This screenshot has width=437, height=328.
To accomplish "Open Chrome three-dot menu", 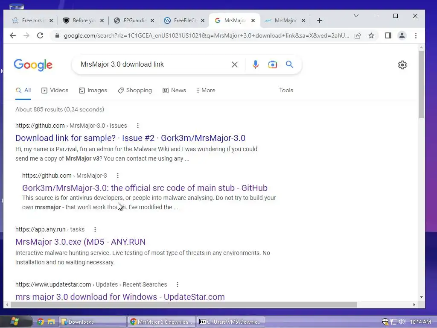I will pos(416,35).
